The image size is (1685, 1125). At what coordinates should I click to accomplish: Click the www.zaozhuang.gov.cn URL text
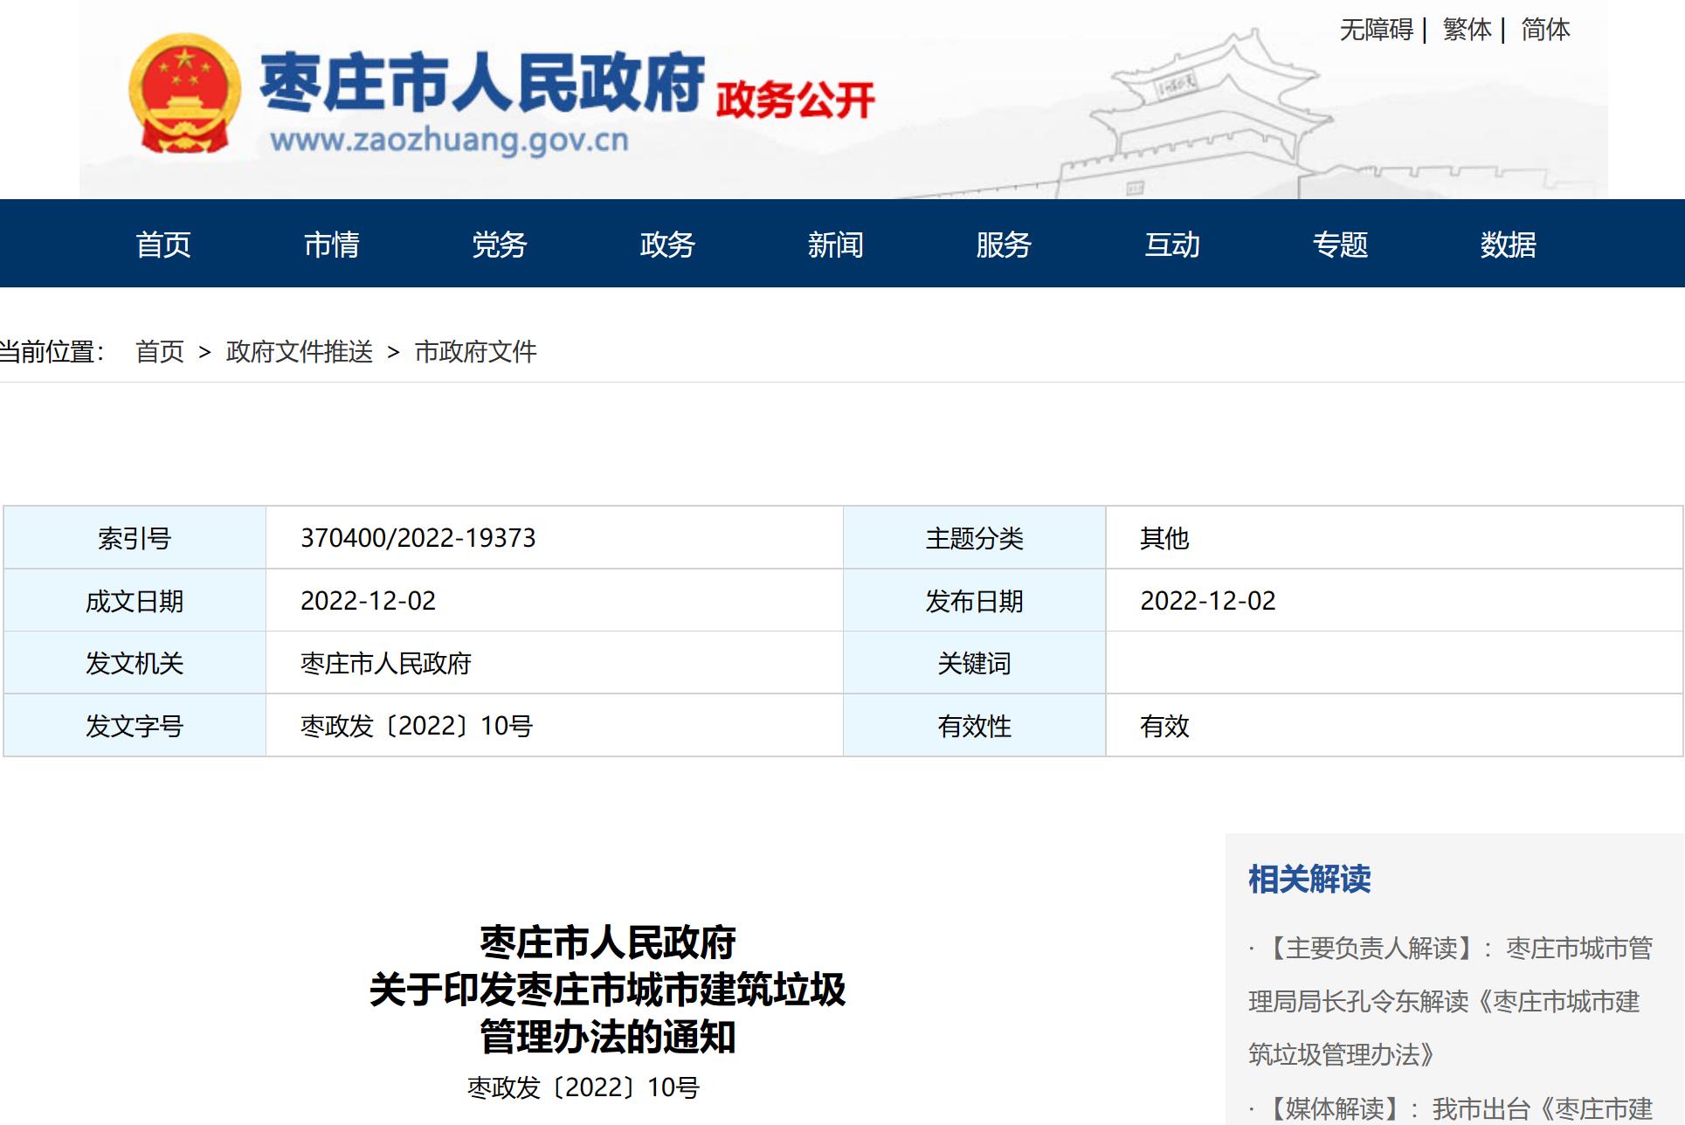tap(450, 141)
